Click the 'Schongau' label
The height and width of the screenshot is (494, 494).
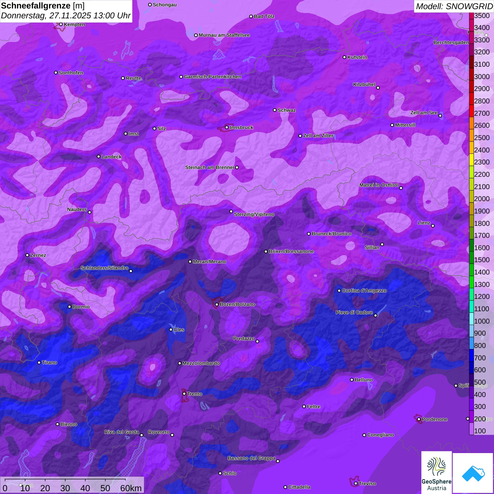165,5
